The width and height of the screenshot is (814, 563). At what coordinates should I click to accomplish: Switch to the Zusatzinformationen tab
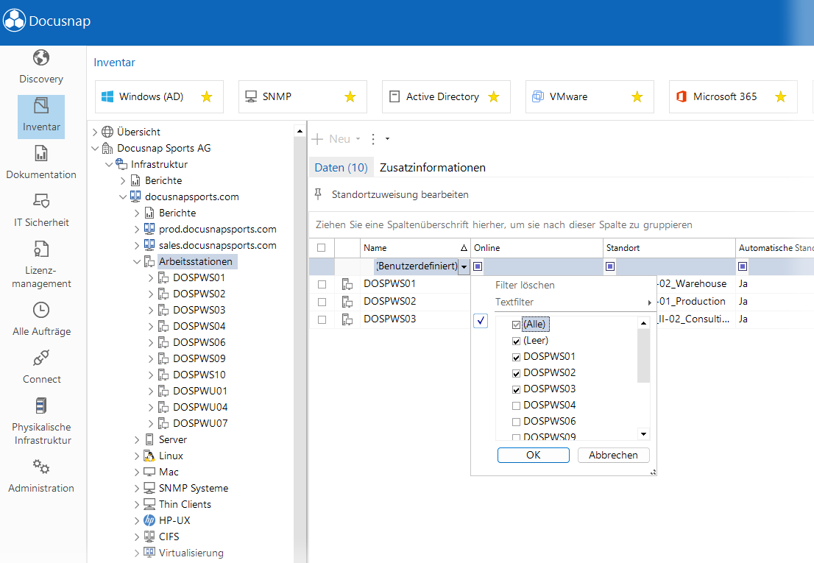tap(433, 168)
